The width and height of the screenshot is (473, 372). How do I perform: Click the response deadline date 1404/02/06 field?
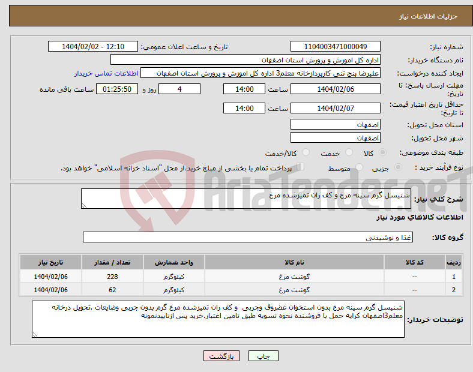point(335,89)
